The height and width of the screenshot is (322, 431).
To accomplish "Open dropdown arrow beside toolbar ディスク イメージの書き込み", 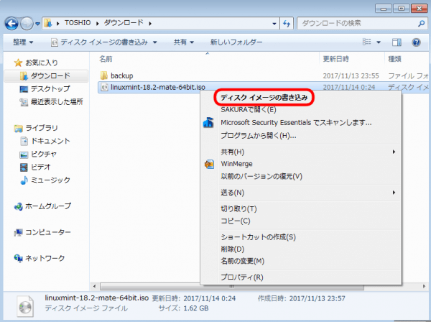I will tap(155, 42).
